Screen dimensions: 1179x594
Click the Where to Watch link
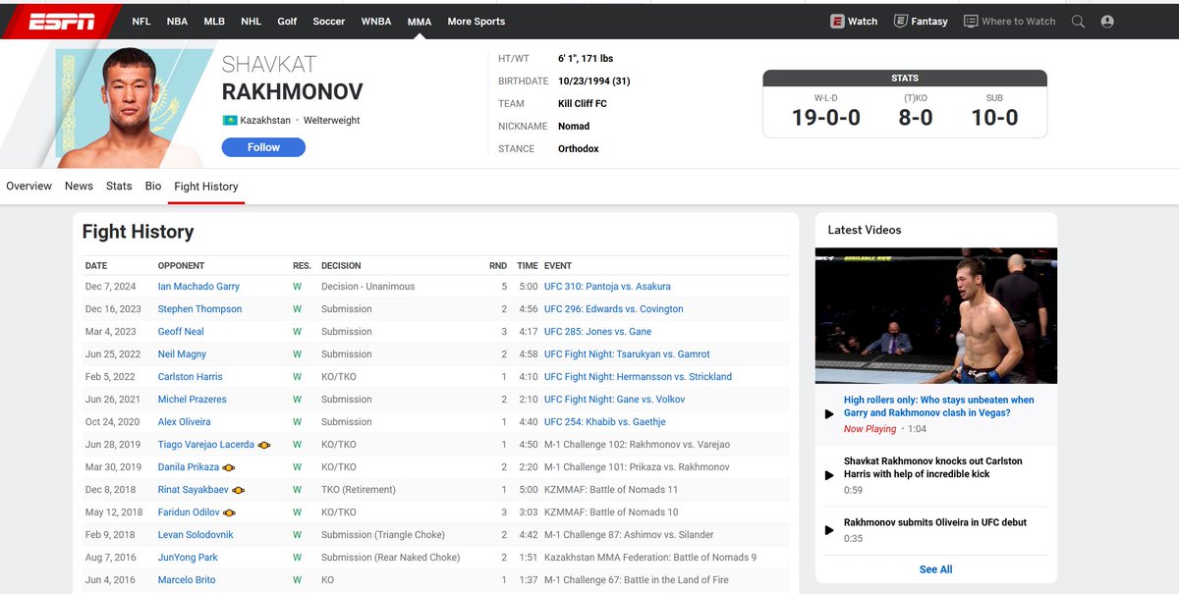coord(1019,21)
